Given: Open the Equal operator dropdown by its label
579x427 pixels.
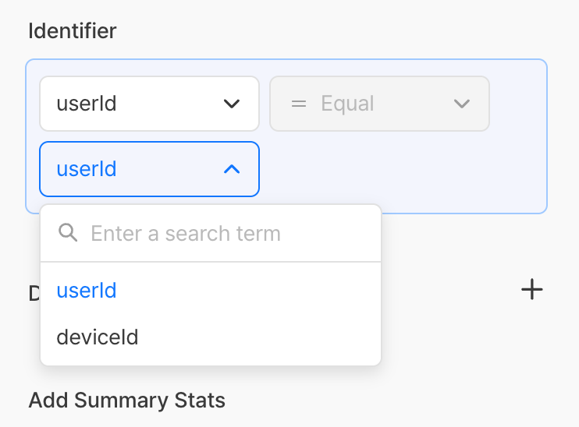Looking at the screenshot, I should click(x=348, y=104).
